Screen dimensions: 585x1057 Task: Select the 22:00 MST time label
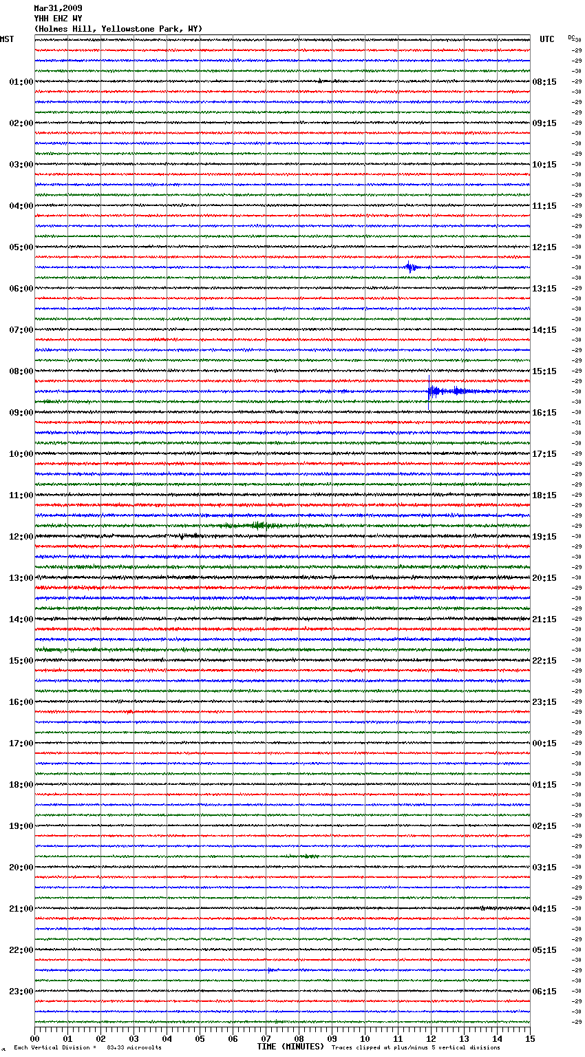click(x=21, y=950)
